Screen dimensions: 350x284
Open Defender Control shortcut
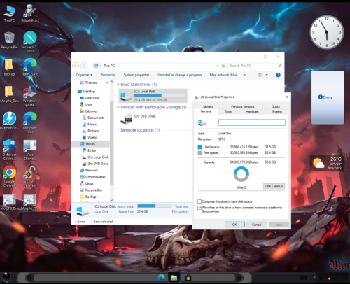pos(9,149)
